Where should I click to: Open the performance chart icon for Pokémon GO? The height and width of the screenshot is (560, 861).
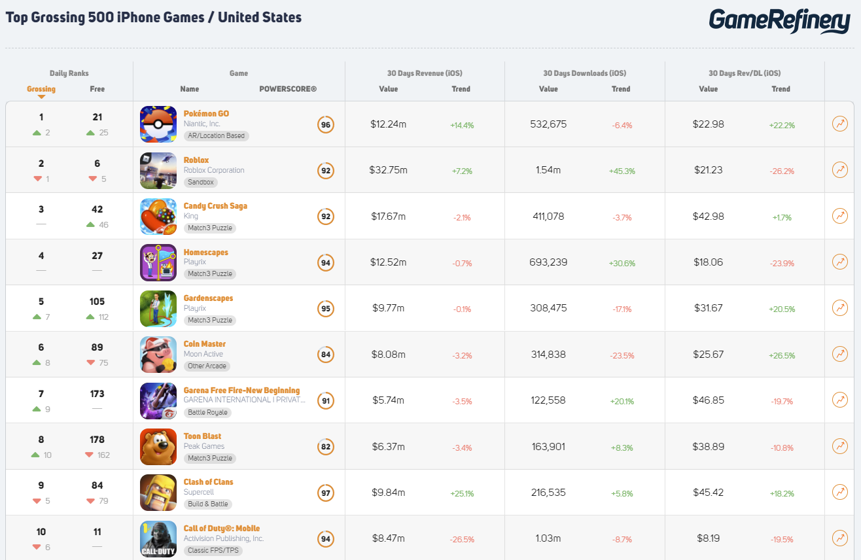pos(839,123)
